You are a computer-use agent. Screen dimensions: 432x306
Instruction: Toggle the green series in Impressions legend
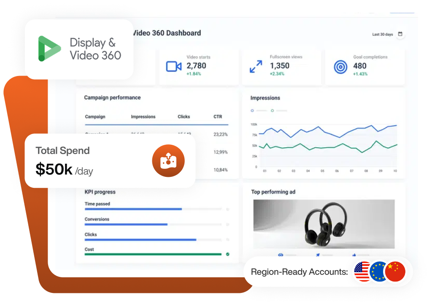[x=272, y=111]
